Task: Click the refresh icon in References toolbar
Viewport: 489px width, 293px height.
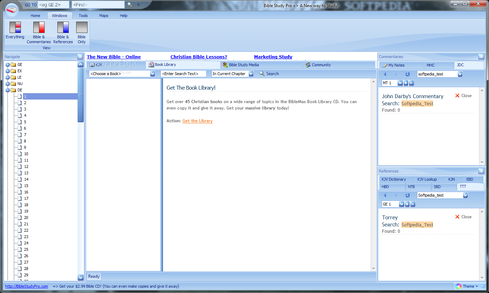Action: click(407, 195)
